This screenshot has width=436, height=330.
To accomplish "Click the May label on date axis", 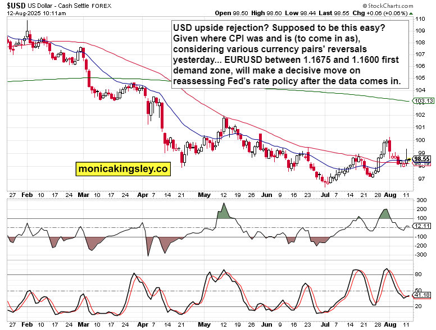I will pyautogui.click(x=205, y=194).
